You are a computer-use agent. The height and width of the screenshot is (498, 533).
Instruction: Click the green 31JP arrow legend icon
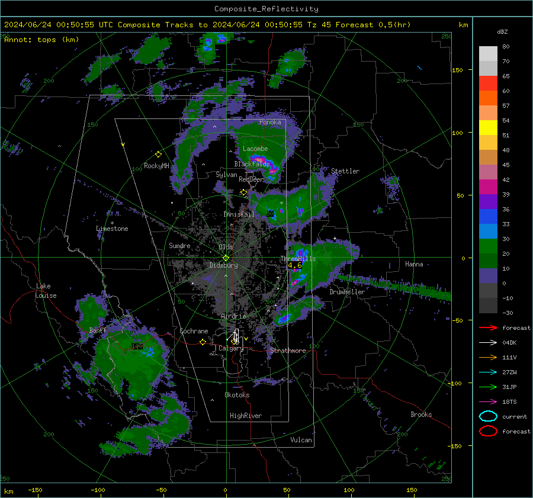(x=488, y=387)
